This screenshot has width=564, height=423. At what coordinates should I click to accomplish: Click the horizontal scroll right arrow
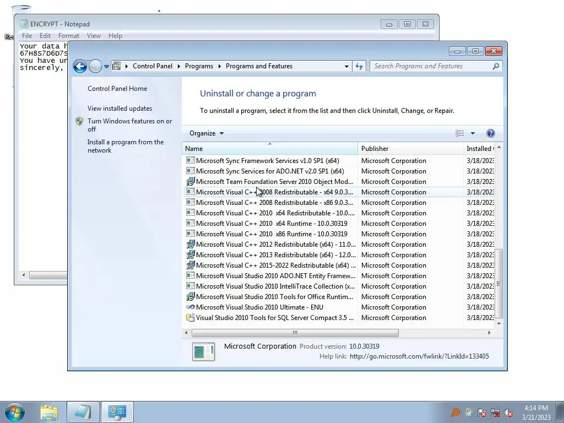(489, 333)
